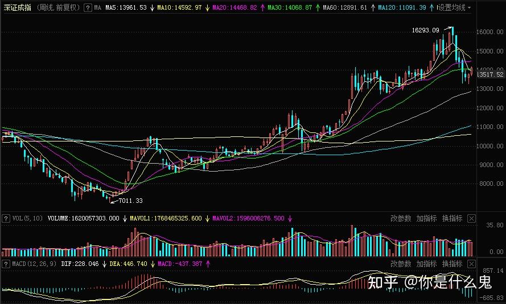506x304 pixels.
Task: Click the DEA:446.740 readout
Action: coord(128,264)
